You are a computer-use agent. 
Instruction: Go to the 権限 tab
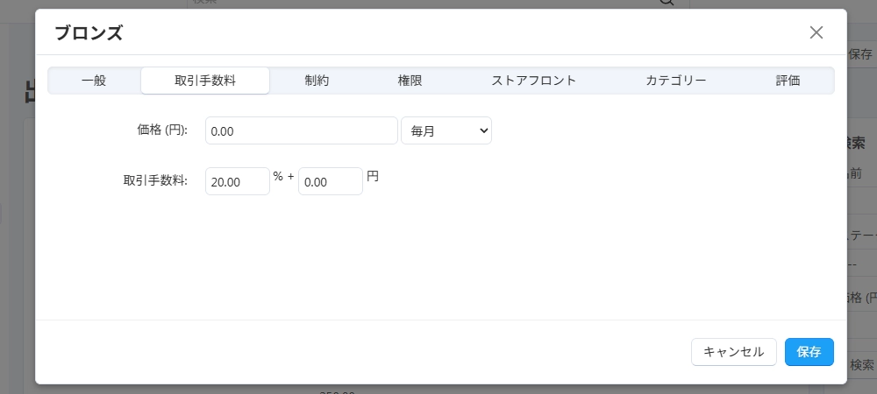click(x=410, y=81)
